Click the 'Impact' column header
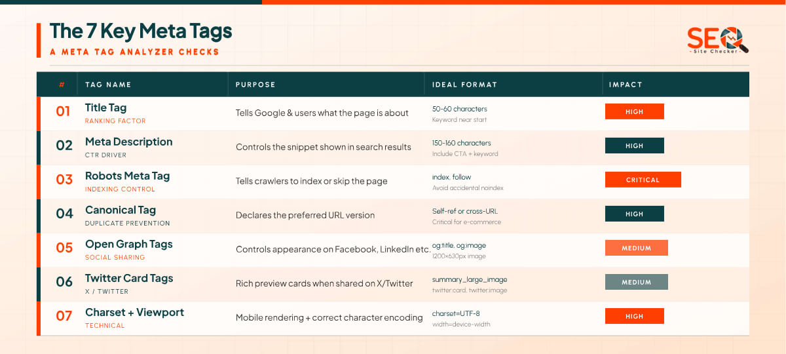Viewport: 786px width, 354px height. pyautogui.click(x=626, y=85)
